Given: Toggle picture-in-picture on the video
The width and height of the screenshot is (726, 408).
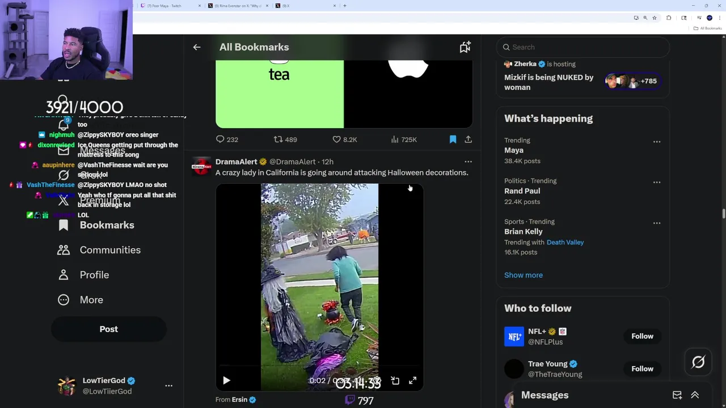Looking at the screenshot, I should [x=395, y=381].
